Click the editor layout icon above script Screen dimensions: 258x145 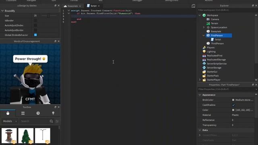pos(193,6)
